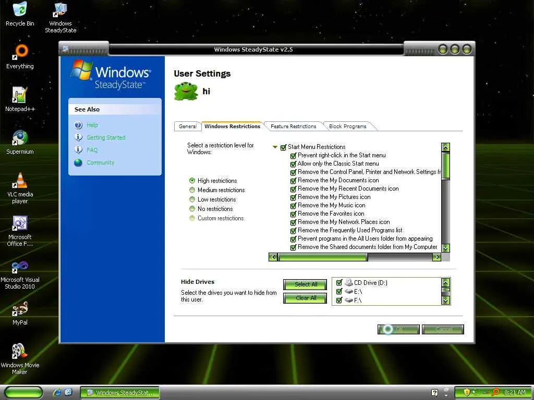The image size is (534, 400).
Task: Click Hide Drives list scroll down arrow
Action: tap(445, 301)
